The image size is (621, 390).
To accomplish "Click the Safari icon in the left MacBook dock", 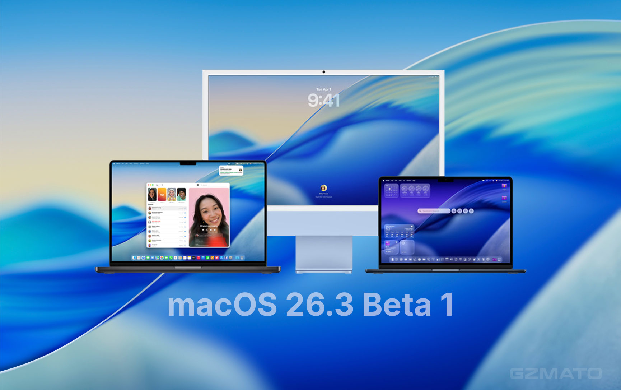I will click(x=143, y=258).
